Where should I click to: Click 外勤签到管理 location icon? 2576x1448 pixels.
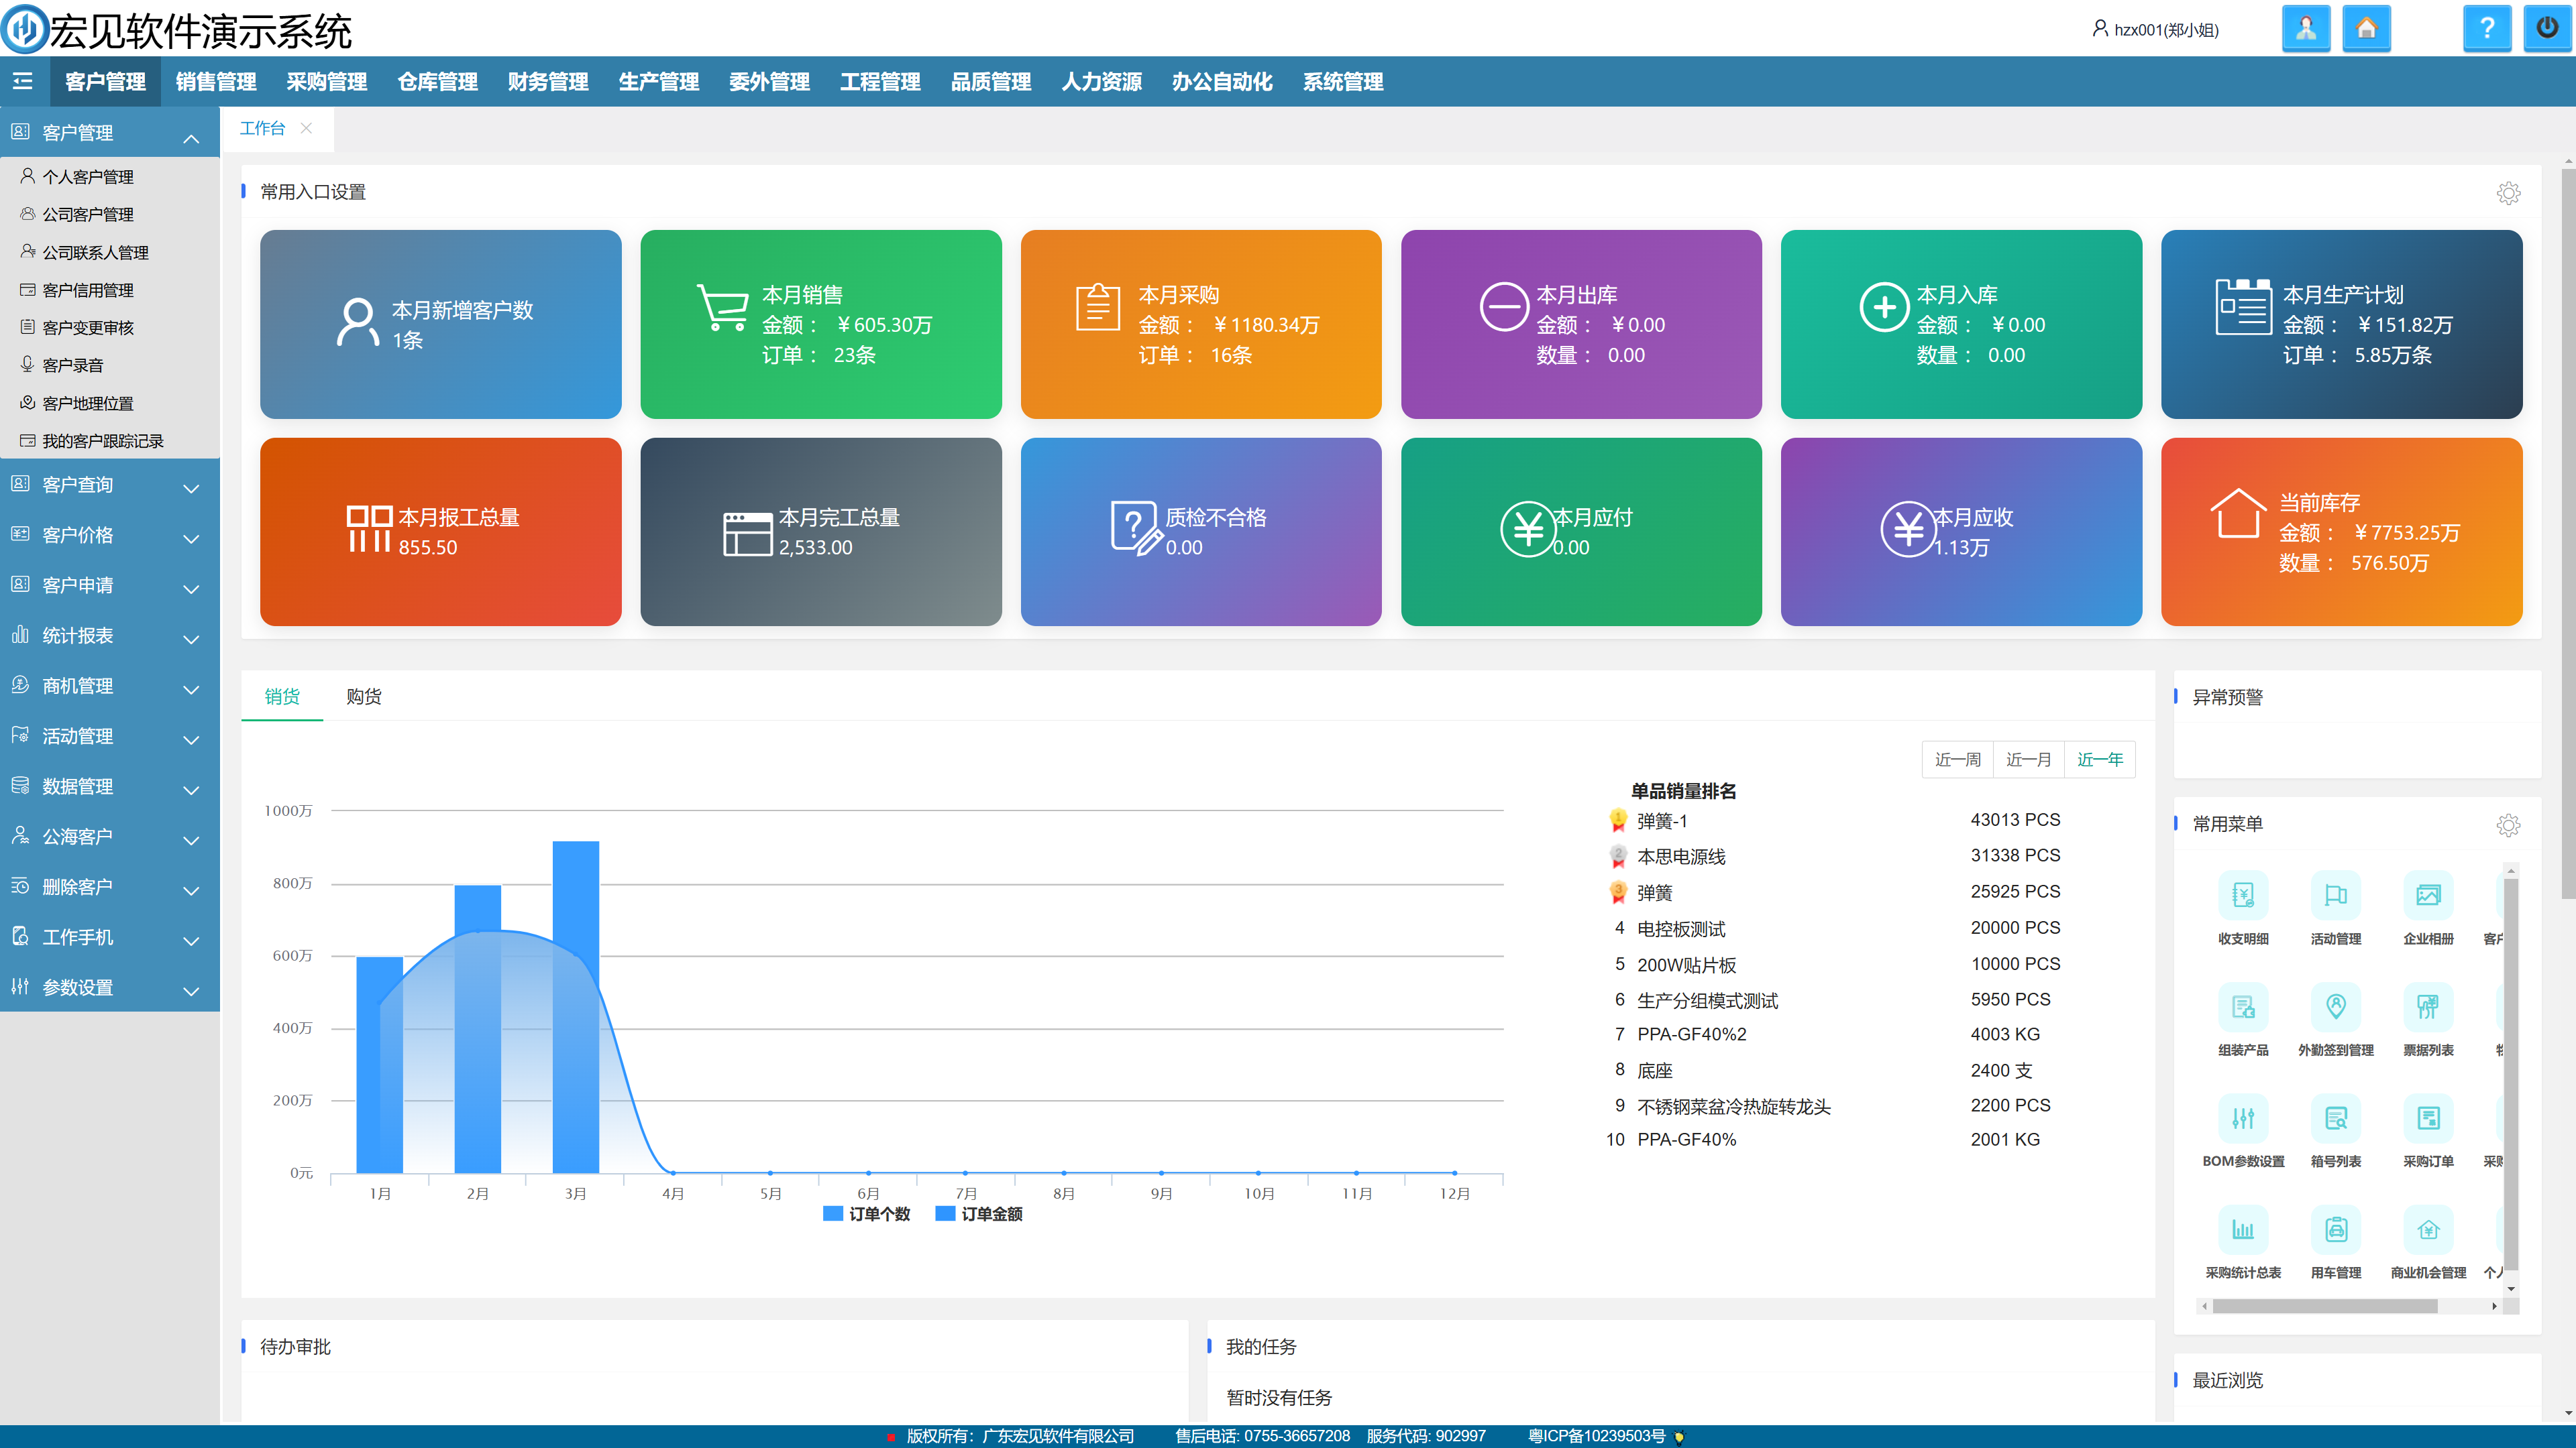2335,1006
